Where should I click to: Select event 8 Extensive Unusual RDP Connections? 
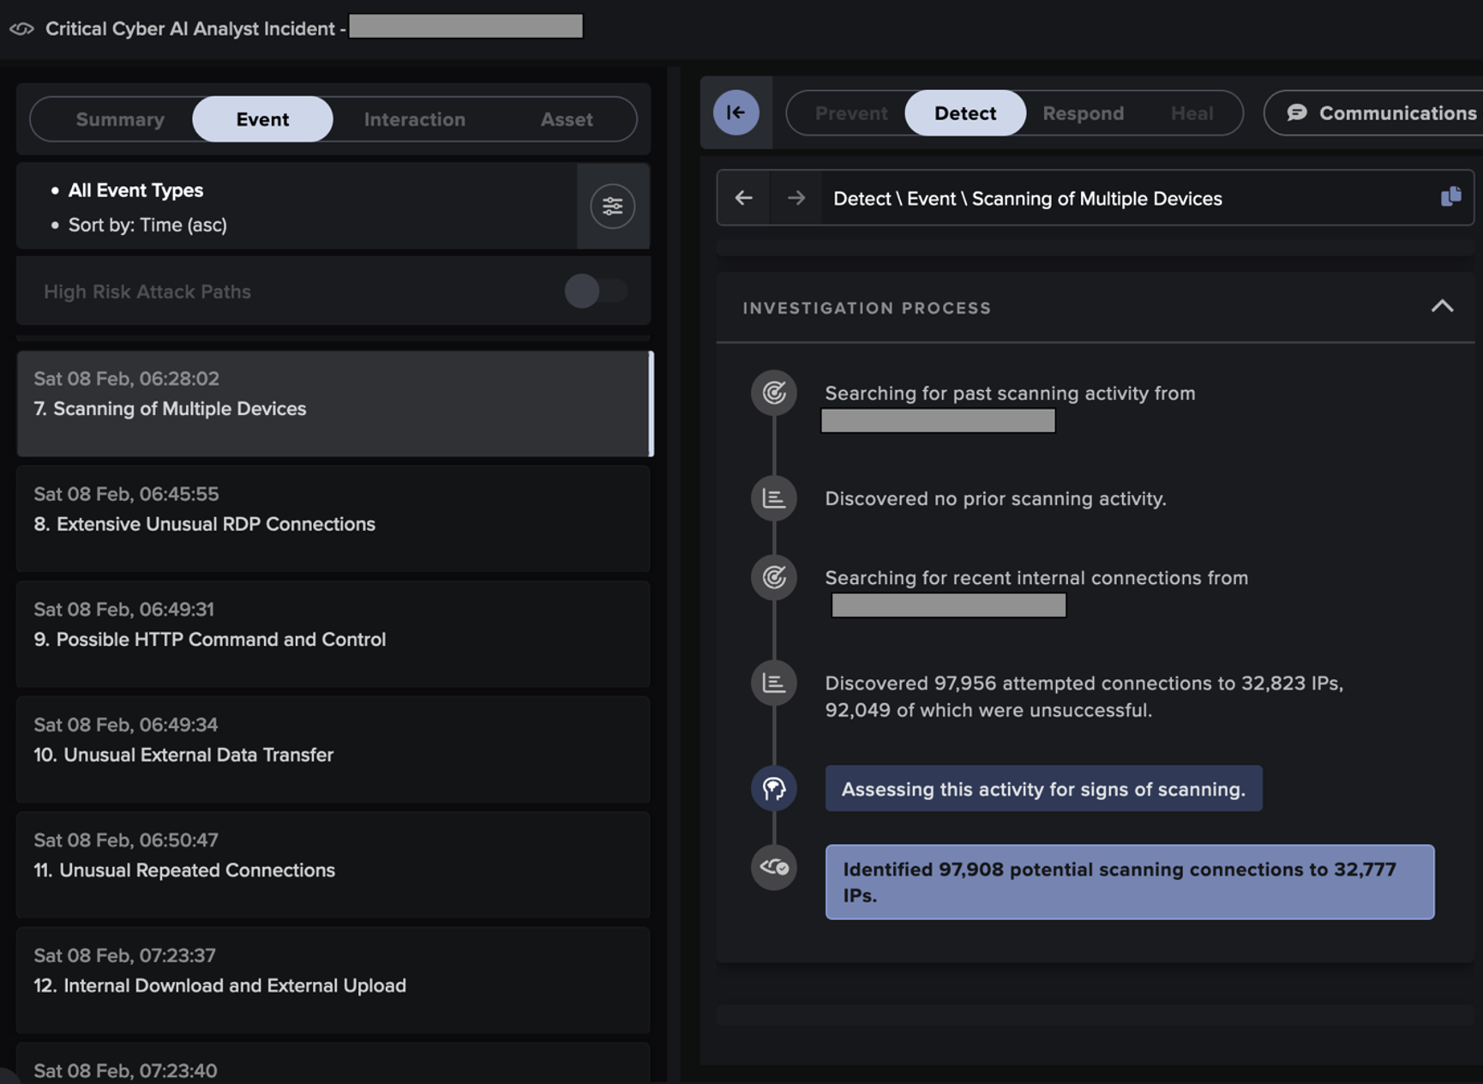[333, 518]
